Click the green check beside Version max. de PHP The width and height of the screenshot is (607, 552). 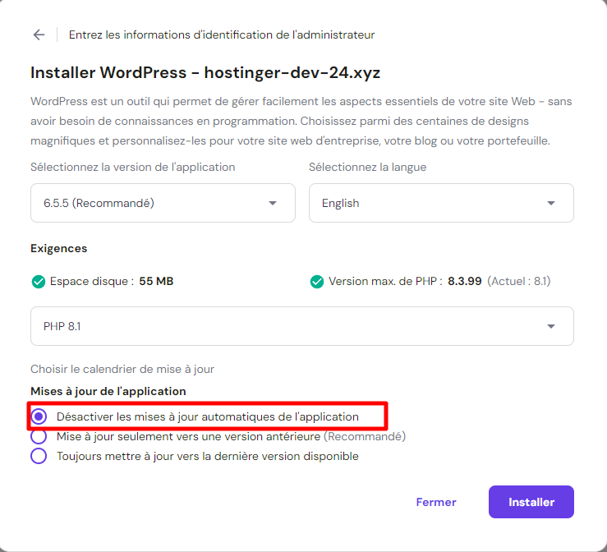coord(317,282)
